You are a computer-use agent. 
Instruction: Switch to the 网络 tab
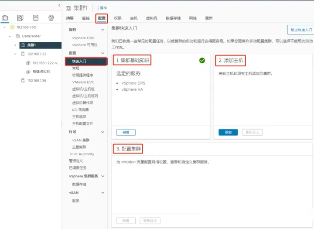pos(193,18)
